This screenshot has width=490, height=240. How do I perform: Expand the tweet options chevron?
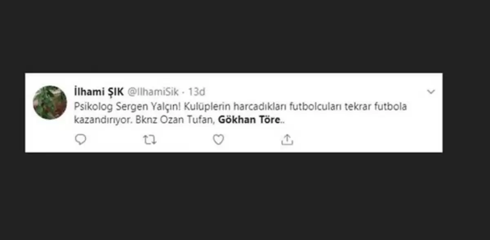(x=431, y=92)
